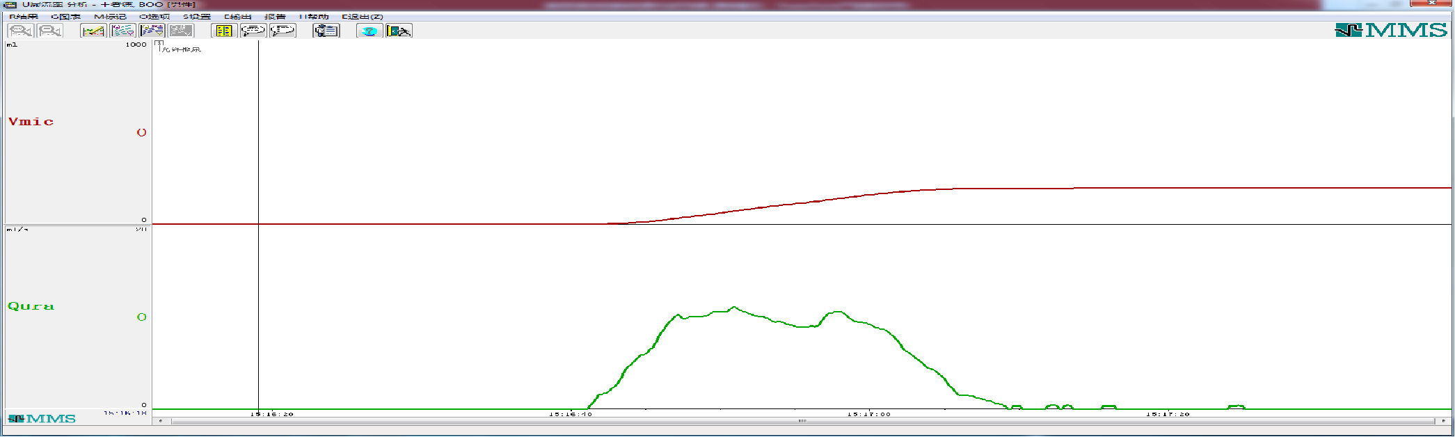Open the R结果 menu
Viewport: 1455px width, 437px height.
click(x=24, y=17)
